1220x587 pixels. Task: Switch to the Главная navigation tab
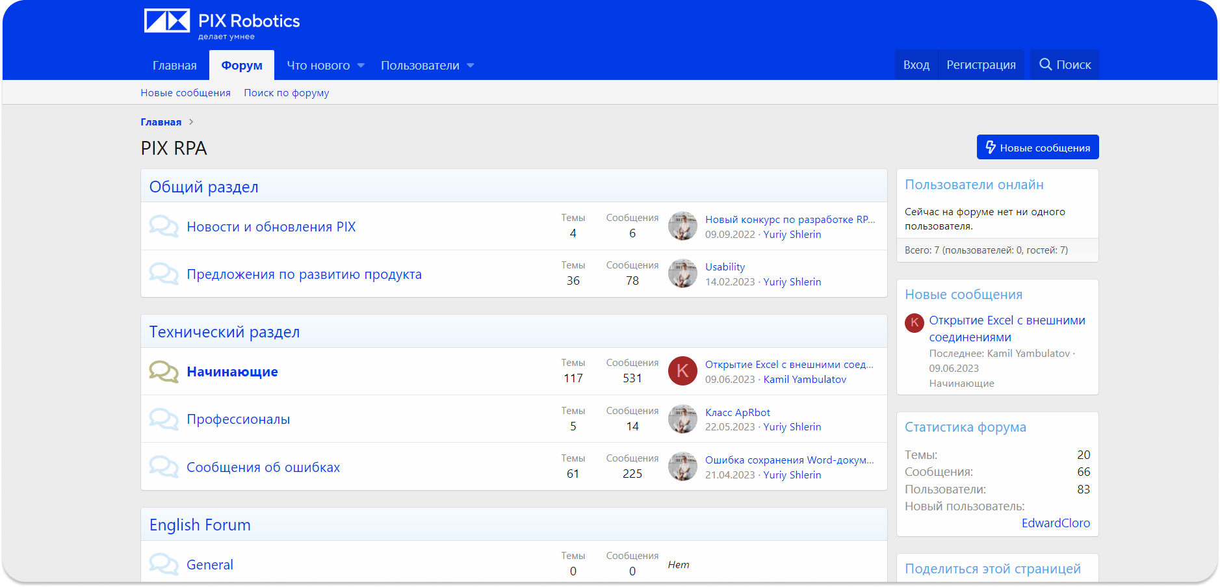(175, 66)
